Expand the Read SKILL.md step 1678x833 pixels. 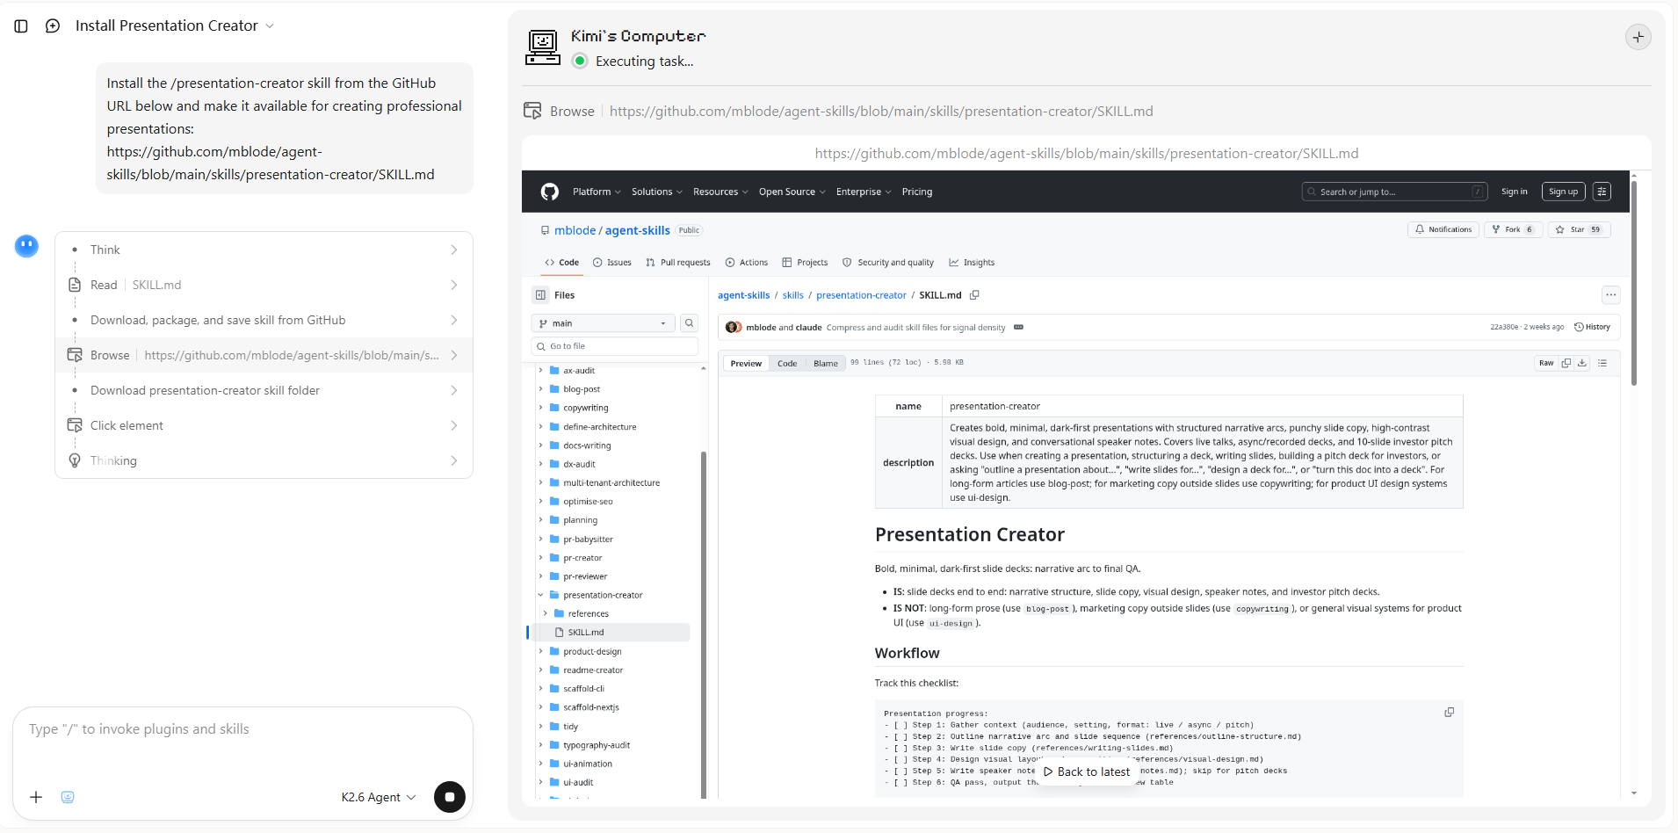click(264, 285)
